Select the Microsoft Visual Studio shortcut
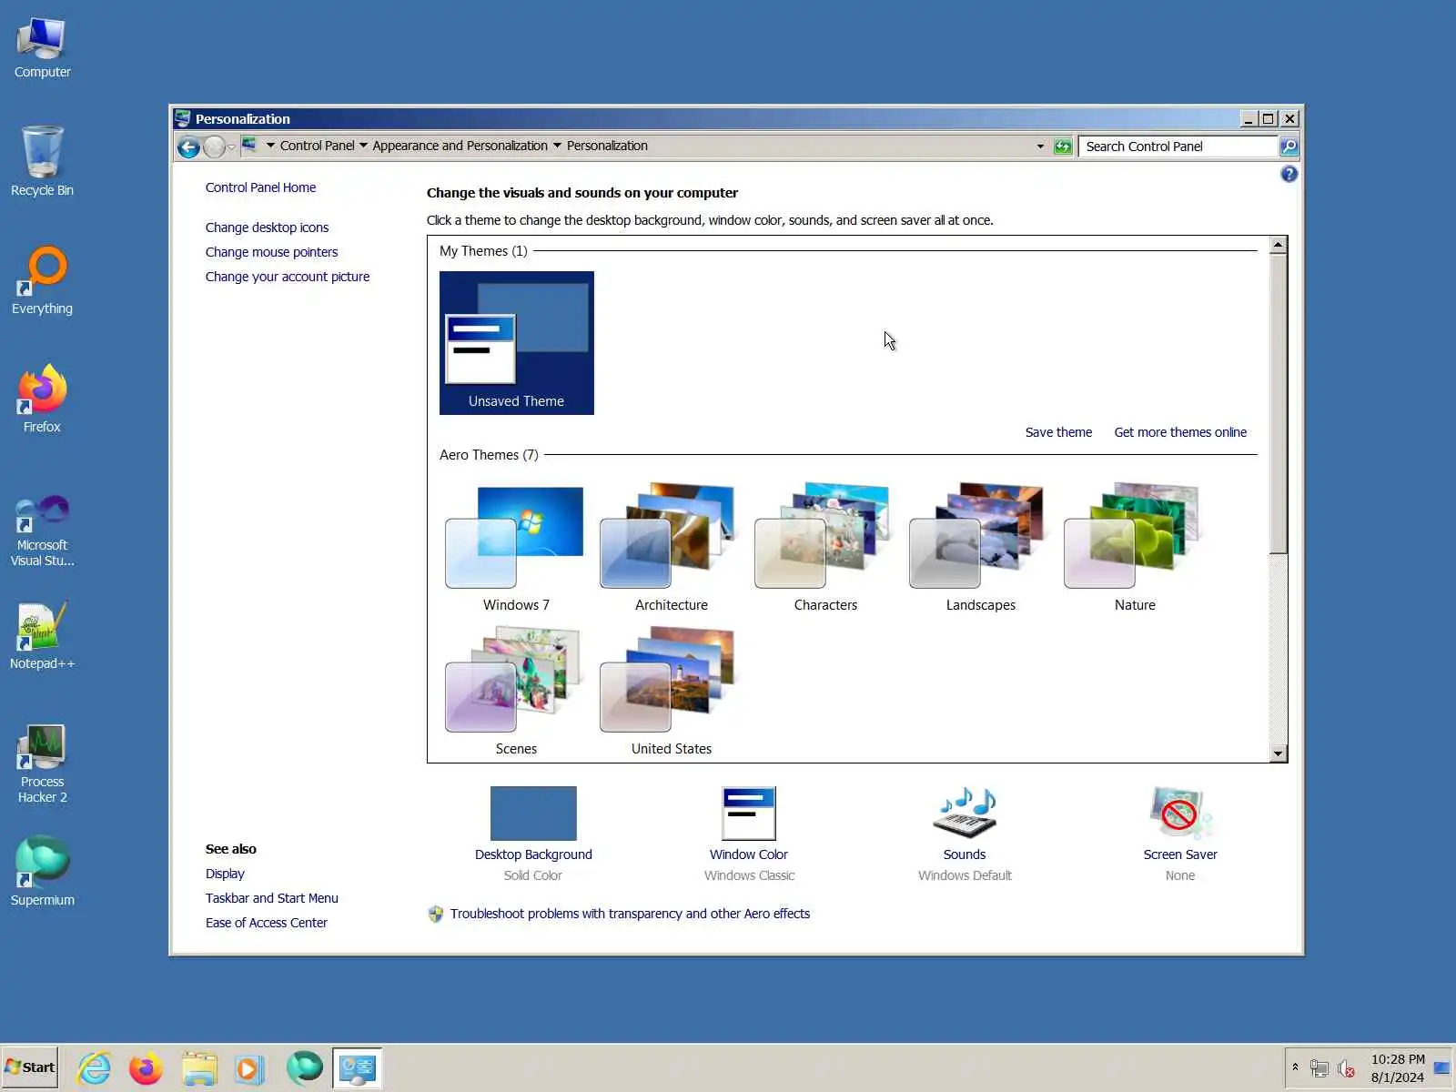 pos(42,531)
